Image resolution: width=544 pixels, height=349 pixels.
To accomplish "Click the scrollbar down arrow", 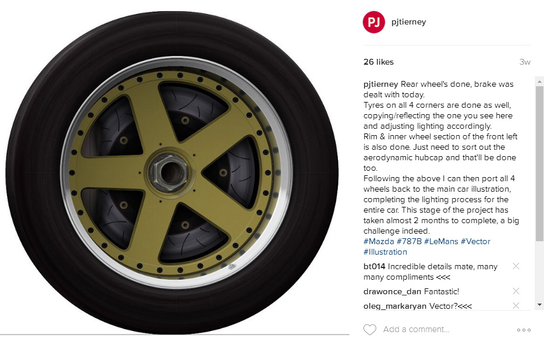I will [x=539, y=305].
